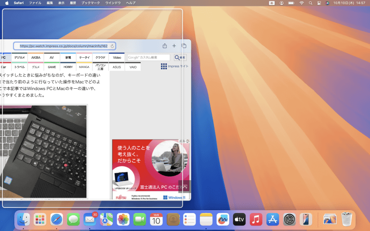Open the Impress サイト grid link
The height and width of the screenshot is (231, 370).
(175, 66)
